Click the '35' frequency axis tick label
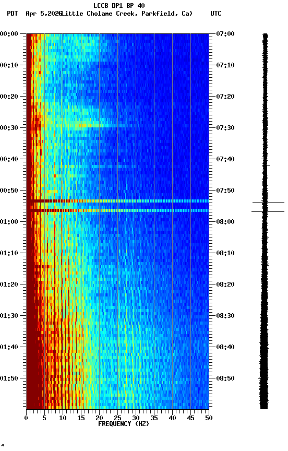The image size is (288, 451). (x=154, y=418)
